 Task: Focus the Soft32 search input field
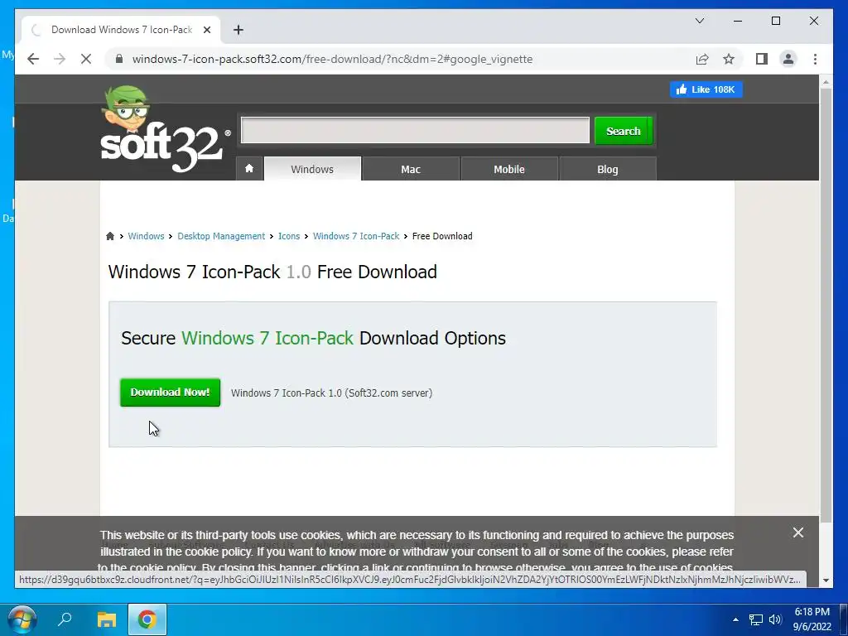415,130
